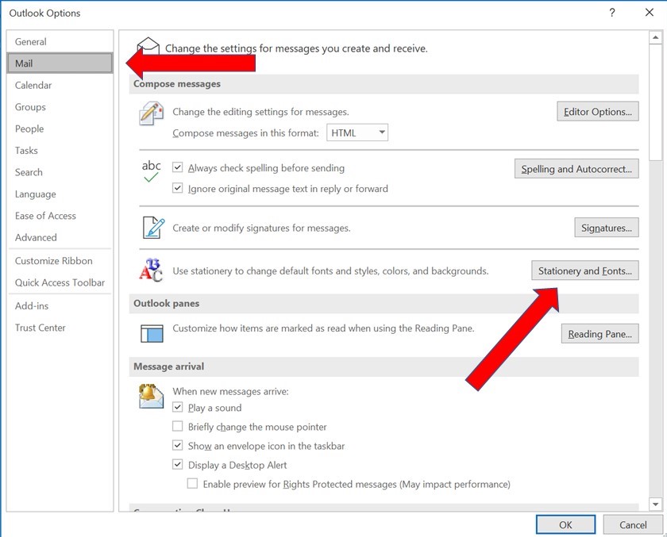Uncheck Play a sound
Viewport: 667px width, 537px height.
tap(177, 407)
